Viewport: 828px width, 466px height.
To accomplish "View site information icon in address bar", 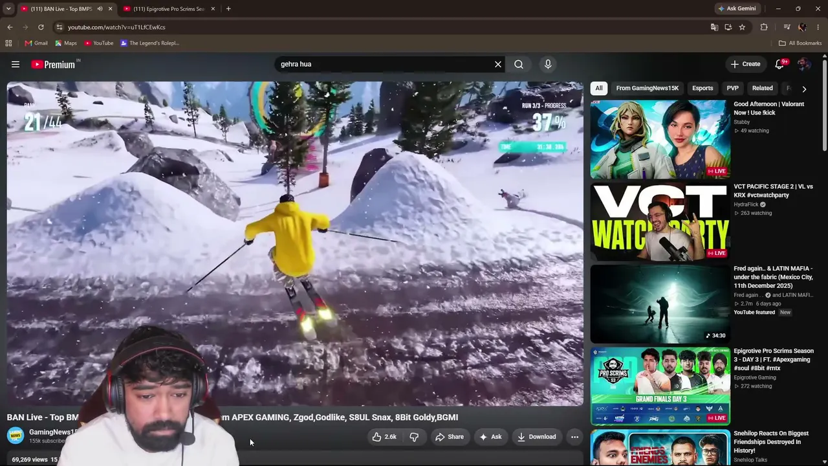I will (x=59, y=27).
